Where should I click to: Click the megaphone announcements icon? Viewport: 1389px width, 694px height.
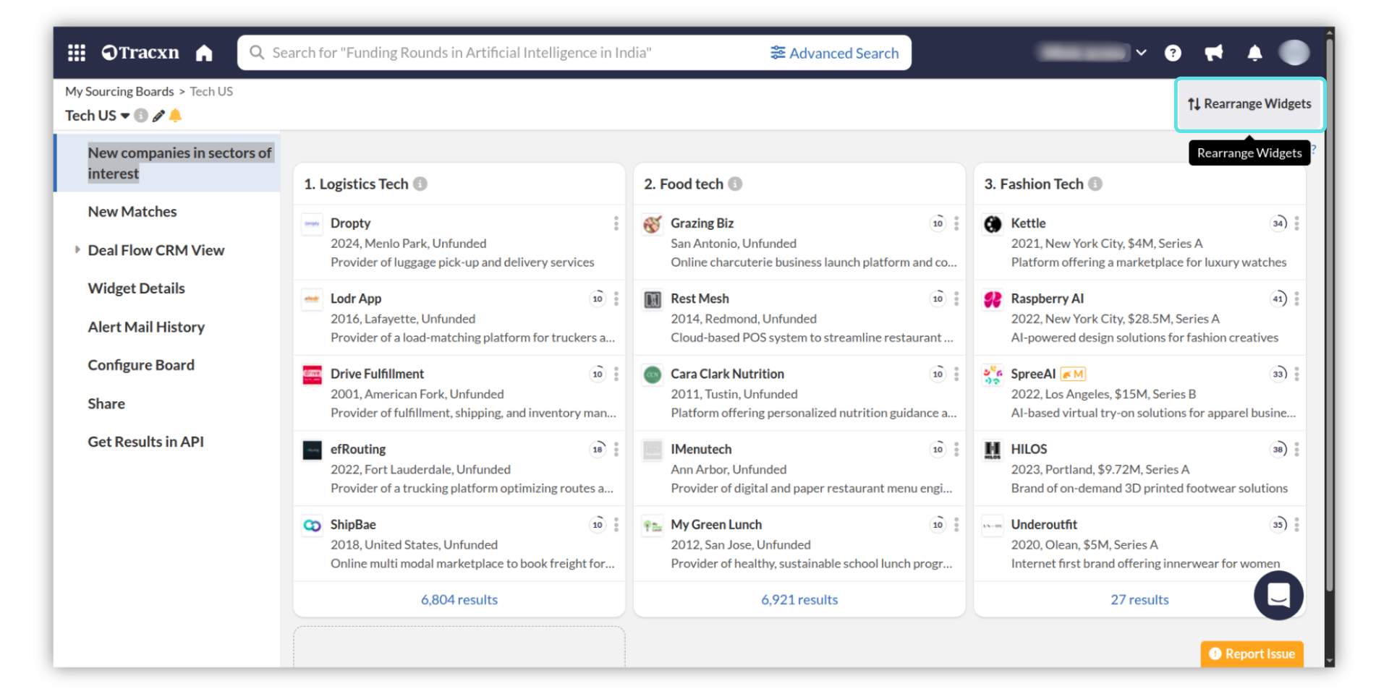[1213, 53]
